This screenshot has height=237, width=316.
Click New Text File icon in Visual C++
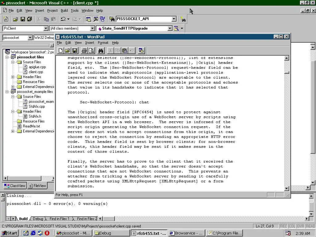6,19
